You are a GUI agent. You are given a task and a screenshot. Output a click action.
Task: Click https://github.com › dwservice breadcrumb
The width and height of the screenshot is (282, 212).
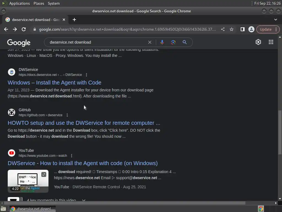(40, 115)
